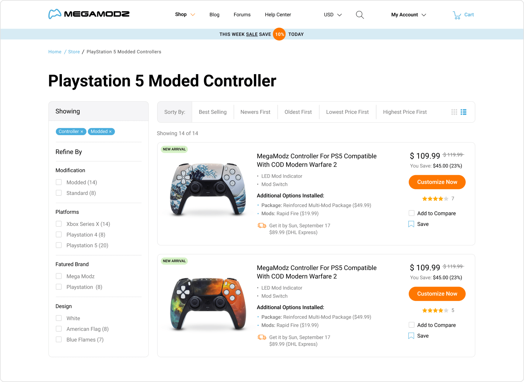Check the Modded (14) filter
Image resolution: width=524 pixels, height=382 pixels.
(59, 182)
